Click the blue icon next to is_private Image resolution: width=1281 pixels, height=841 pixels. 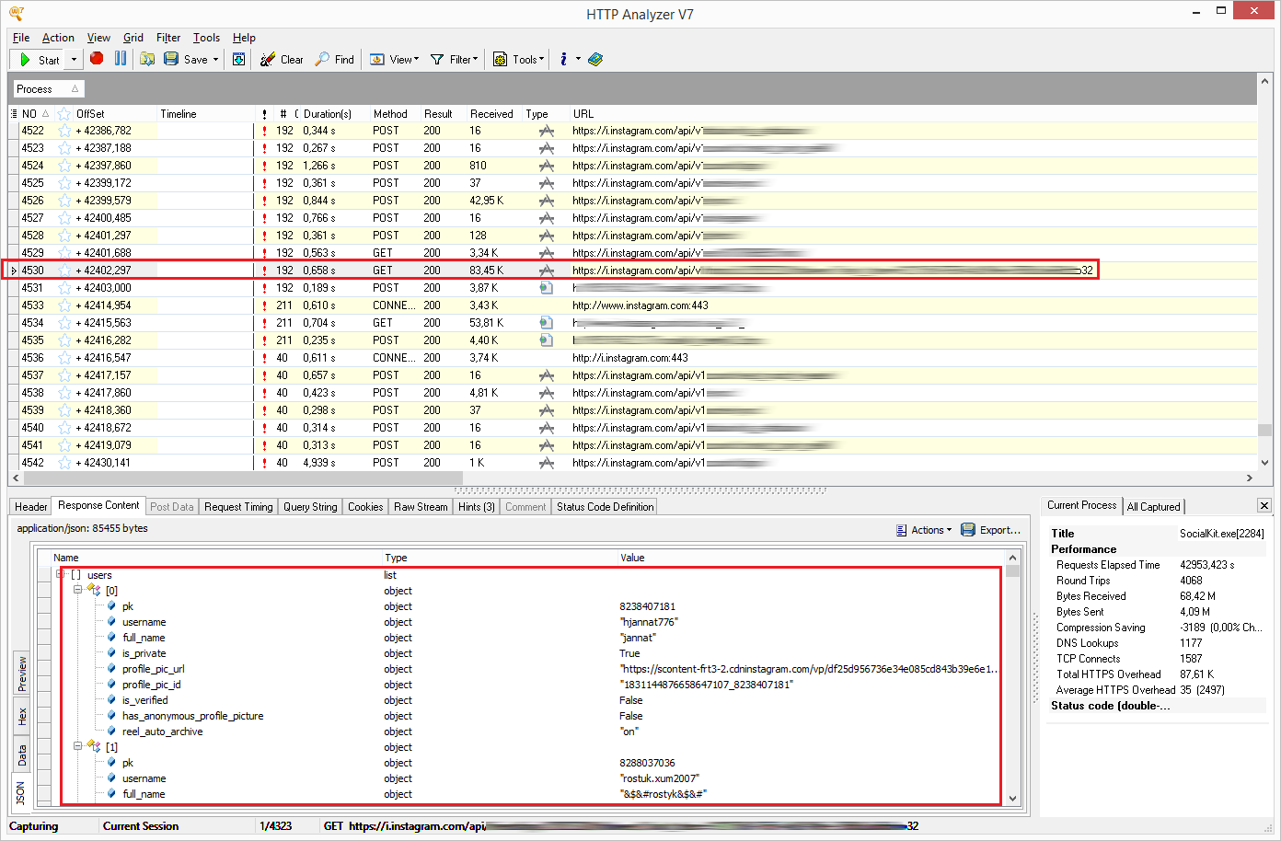point(112,653)
